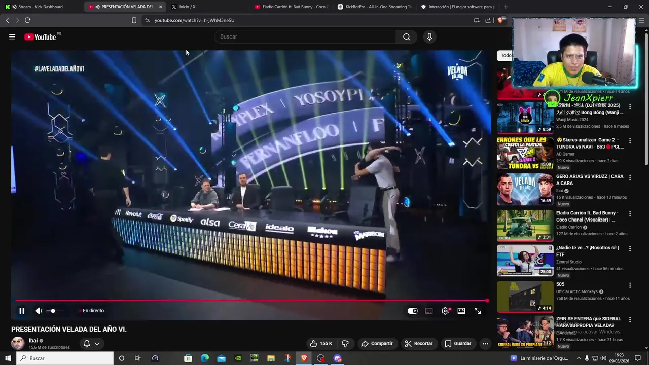Open Windows notification center
This screenshot has height=365, width=649.
point(638,358)
